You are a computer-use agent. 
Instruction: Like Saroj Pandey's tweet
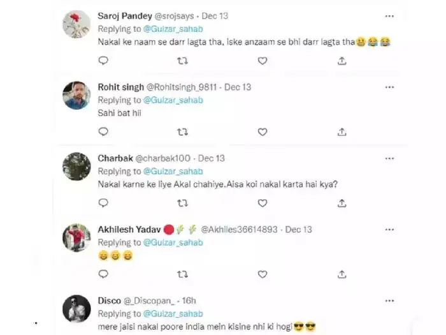pyautogui.click(x=262, y=61)
